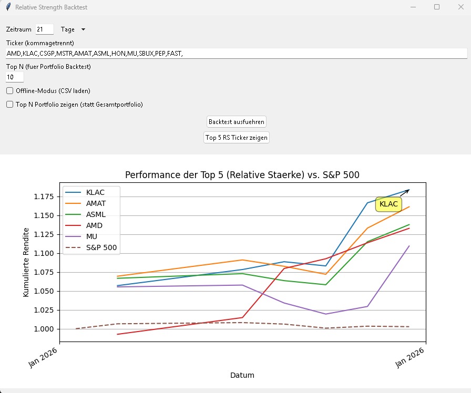Click the Top N (fuer Portfolio Backtest) label
The width and height of the screenshot is (471, 393).
[x=48, y=67]
